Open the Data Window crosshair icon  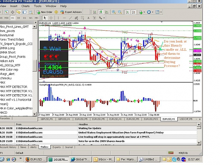[x=12, y=12]
